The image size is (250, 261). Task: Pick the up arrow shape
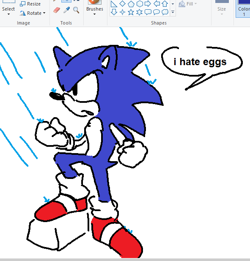[165, 4]
